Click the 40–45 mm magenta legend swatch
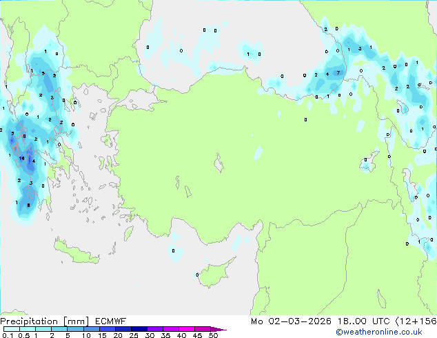This screenshot has height=338, width=437. [x=187, y=329]
